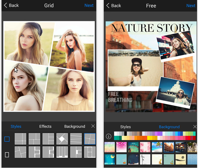
Task: Select the dark blue snowy night background
Action: click(x=133, y=159)
